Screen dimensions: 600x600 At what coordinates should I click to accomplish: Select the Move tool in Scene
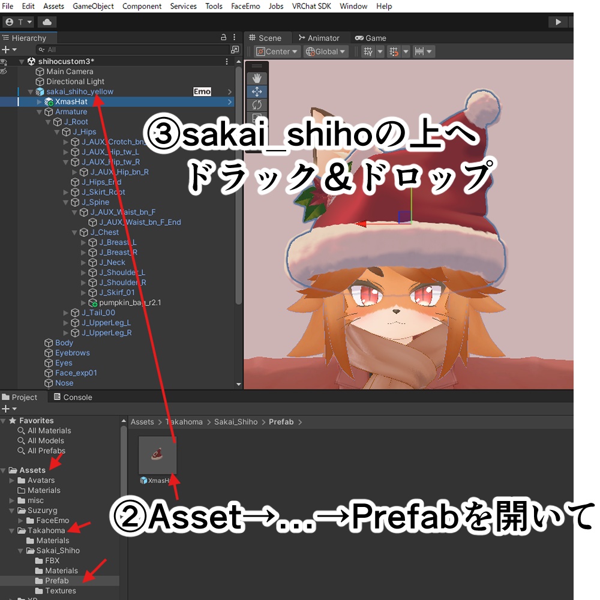pyautogui.click(x=257, y=91)
